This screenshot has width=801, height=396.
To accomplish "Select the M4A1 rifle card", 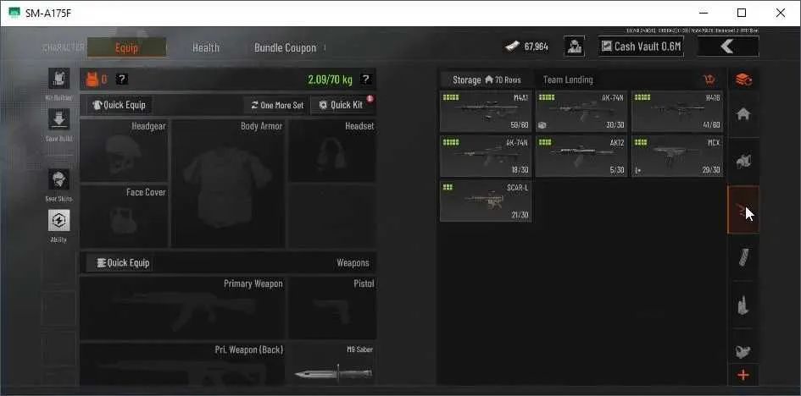I will (x=486, y=112).
